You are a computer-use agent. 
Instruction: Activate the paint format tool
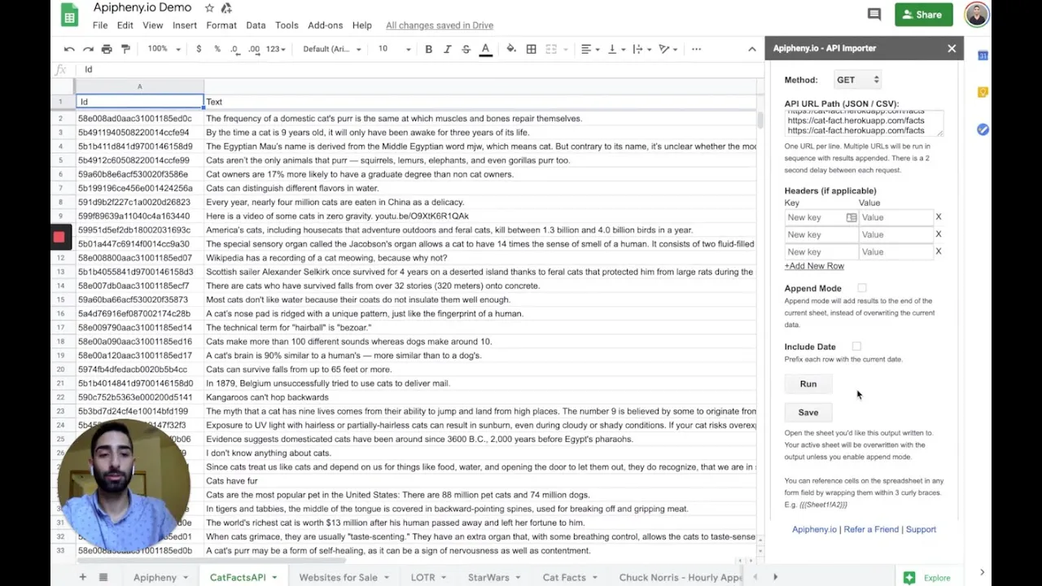[x=125, y=49]
